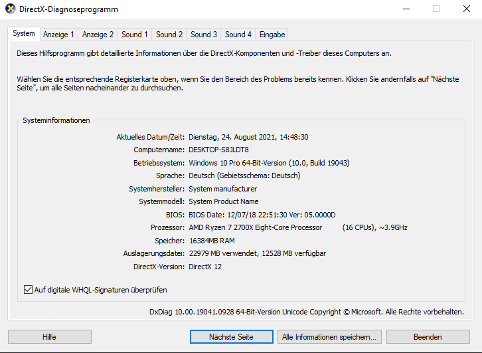Viewport: 482px width, 353px height.
Task: Click the Systemmodell label
Action: click(x=162, y=201)
